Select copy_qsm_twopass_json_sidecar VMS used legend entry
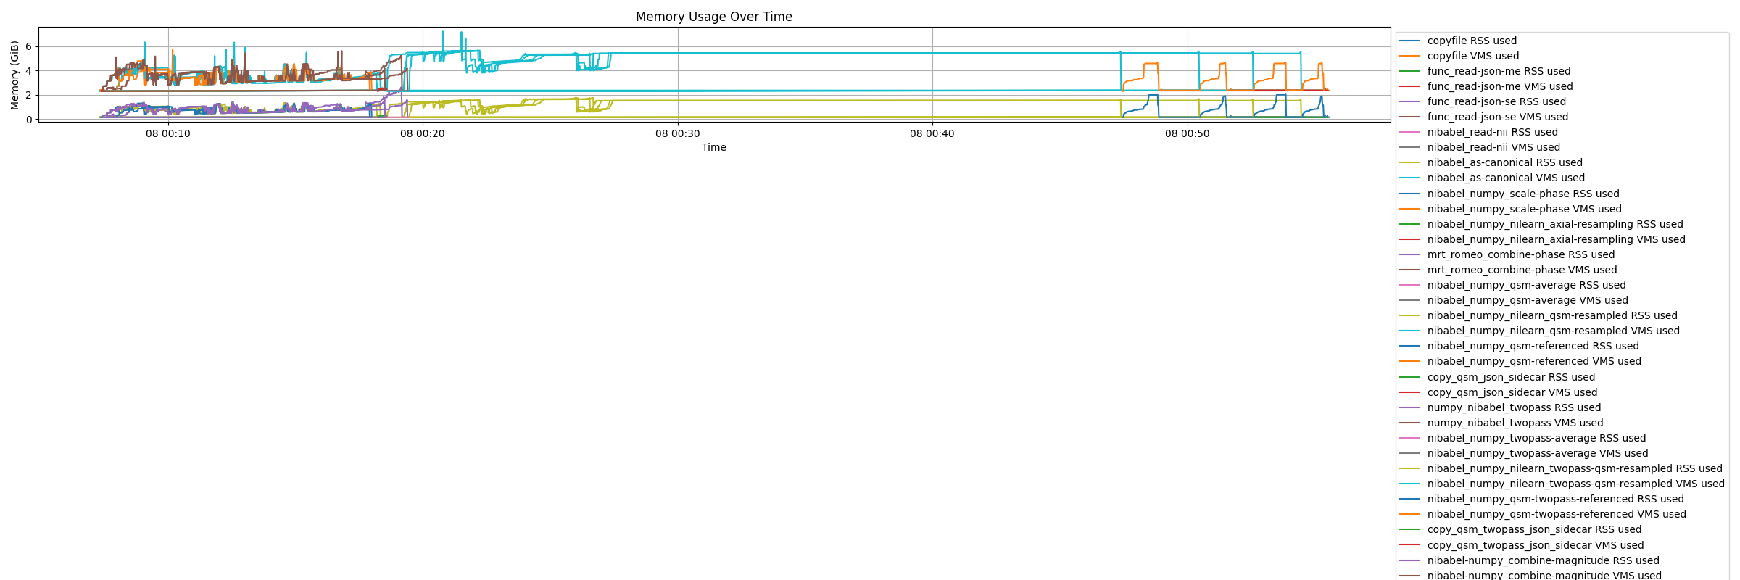1740x580 pixels. 1521,546
